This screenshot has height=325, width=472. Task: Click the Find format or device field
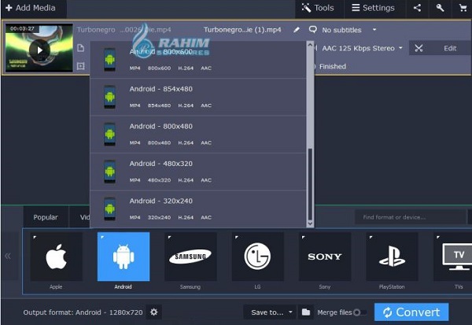point(410,217)
